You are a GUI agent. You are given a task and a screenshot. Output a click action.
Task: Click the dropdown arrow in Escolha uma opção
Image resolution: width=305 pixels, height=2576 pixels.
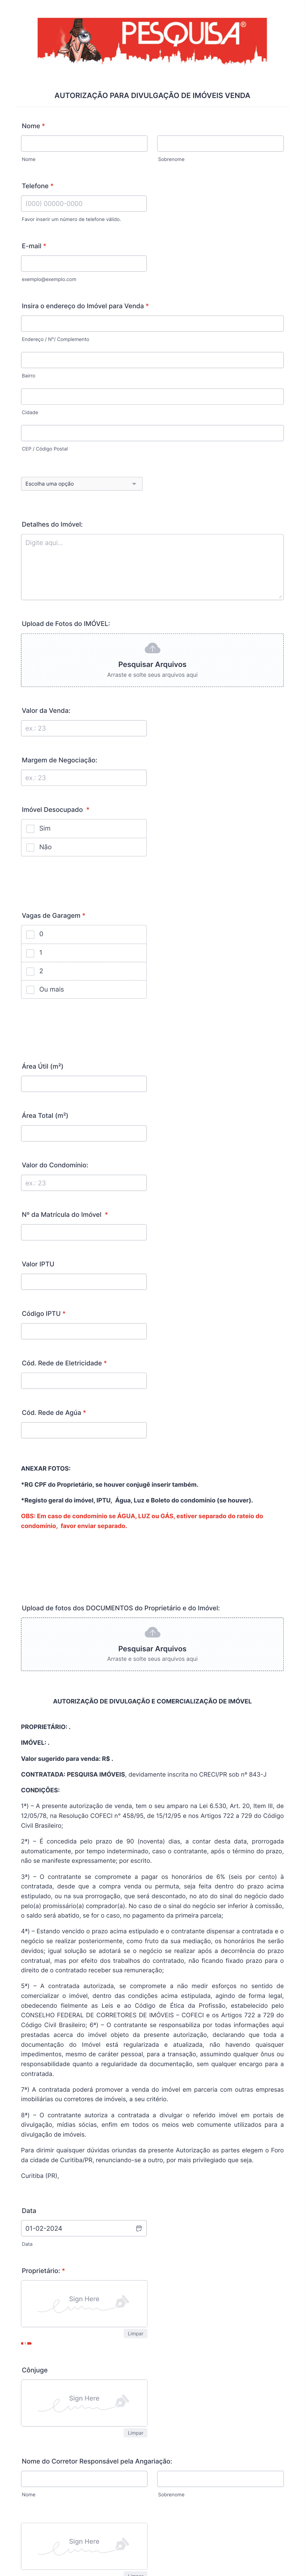(x=134, y=484)
